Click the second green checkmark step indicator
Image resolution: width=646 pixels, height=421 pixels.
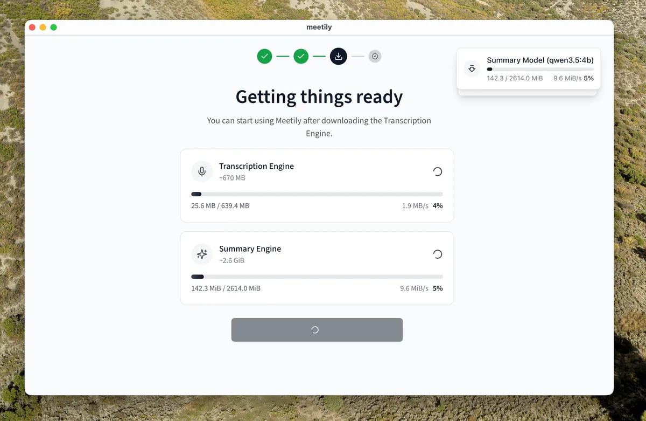(301, 56)
